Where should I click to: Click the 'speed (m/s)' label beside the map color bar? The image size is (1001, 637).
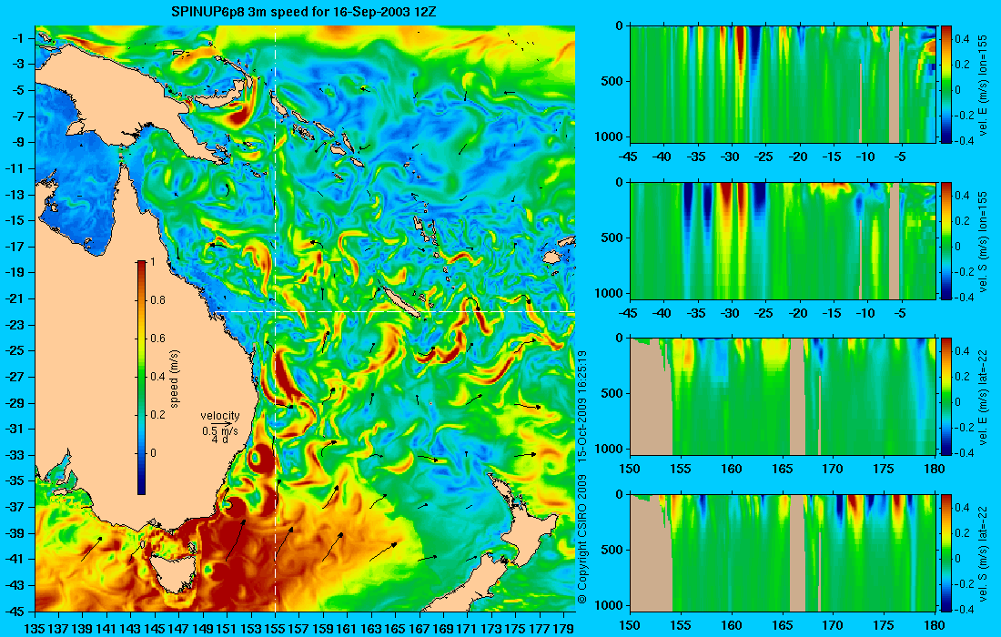[175, 379]
